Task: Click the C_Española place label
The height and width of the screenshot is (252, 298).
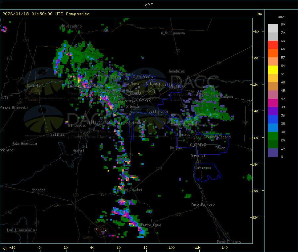Action: point(143,77)
